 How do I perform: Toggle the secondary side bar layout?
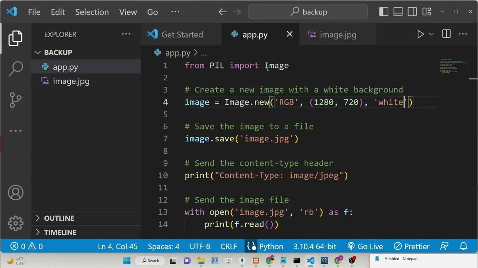[412, 12]
